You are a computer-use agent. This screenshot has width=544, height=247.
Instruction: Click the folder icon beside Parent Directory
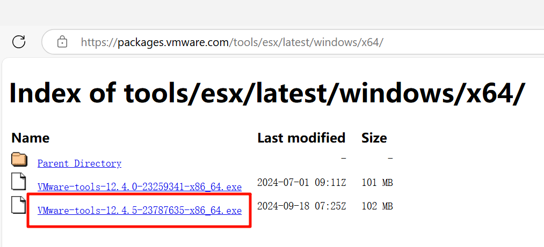pyautogui.click(x=19, y=160)
